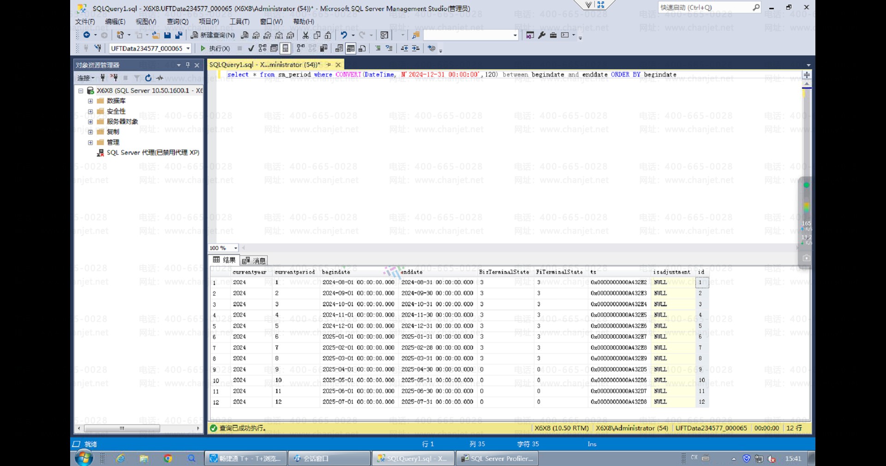Open the 工具(T) menu
The image size is (886, 466).
click(x=239, y=22)
